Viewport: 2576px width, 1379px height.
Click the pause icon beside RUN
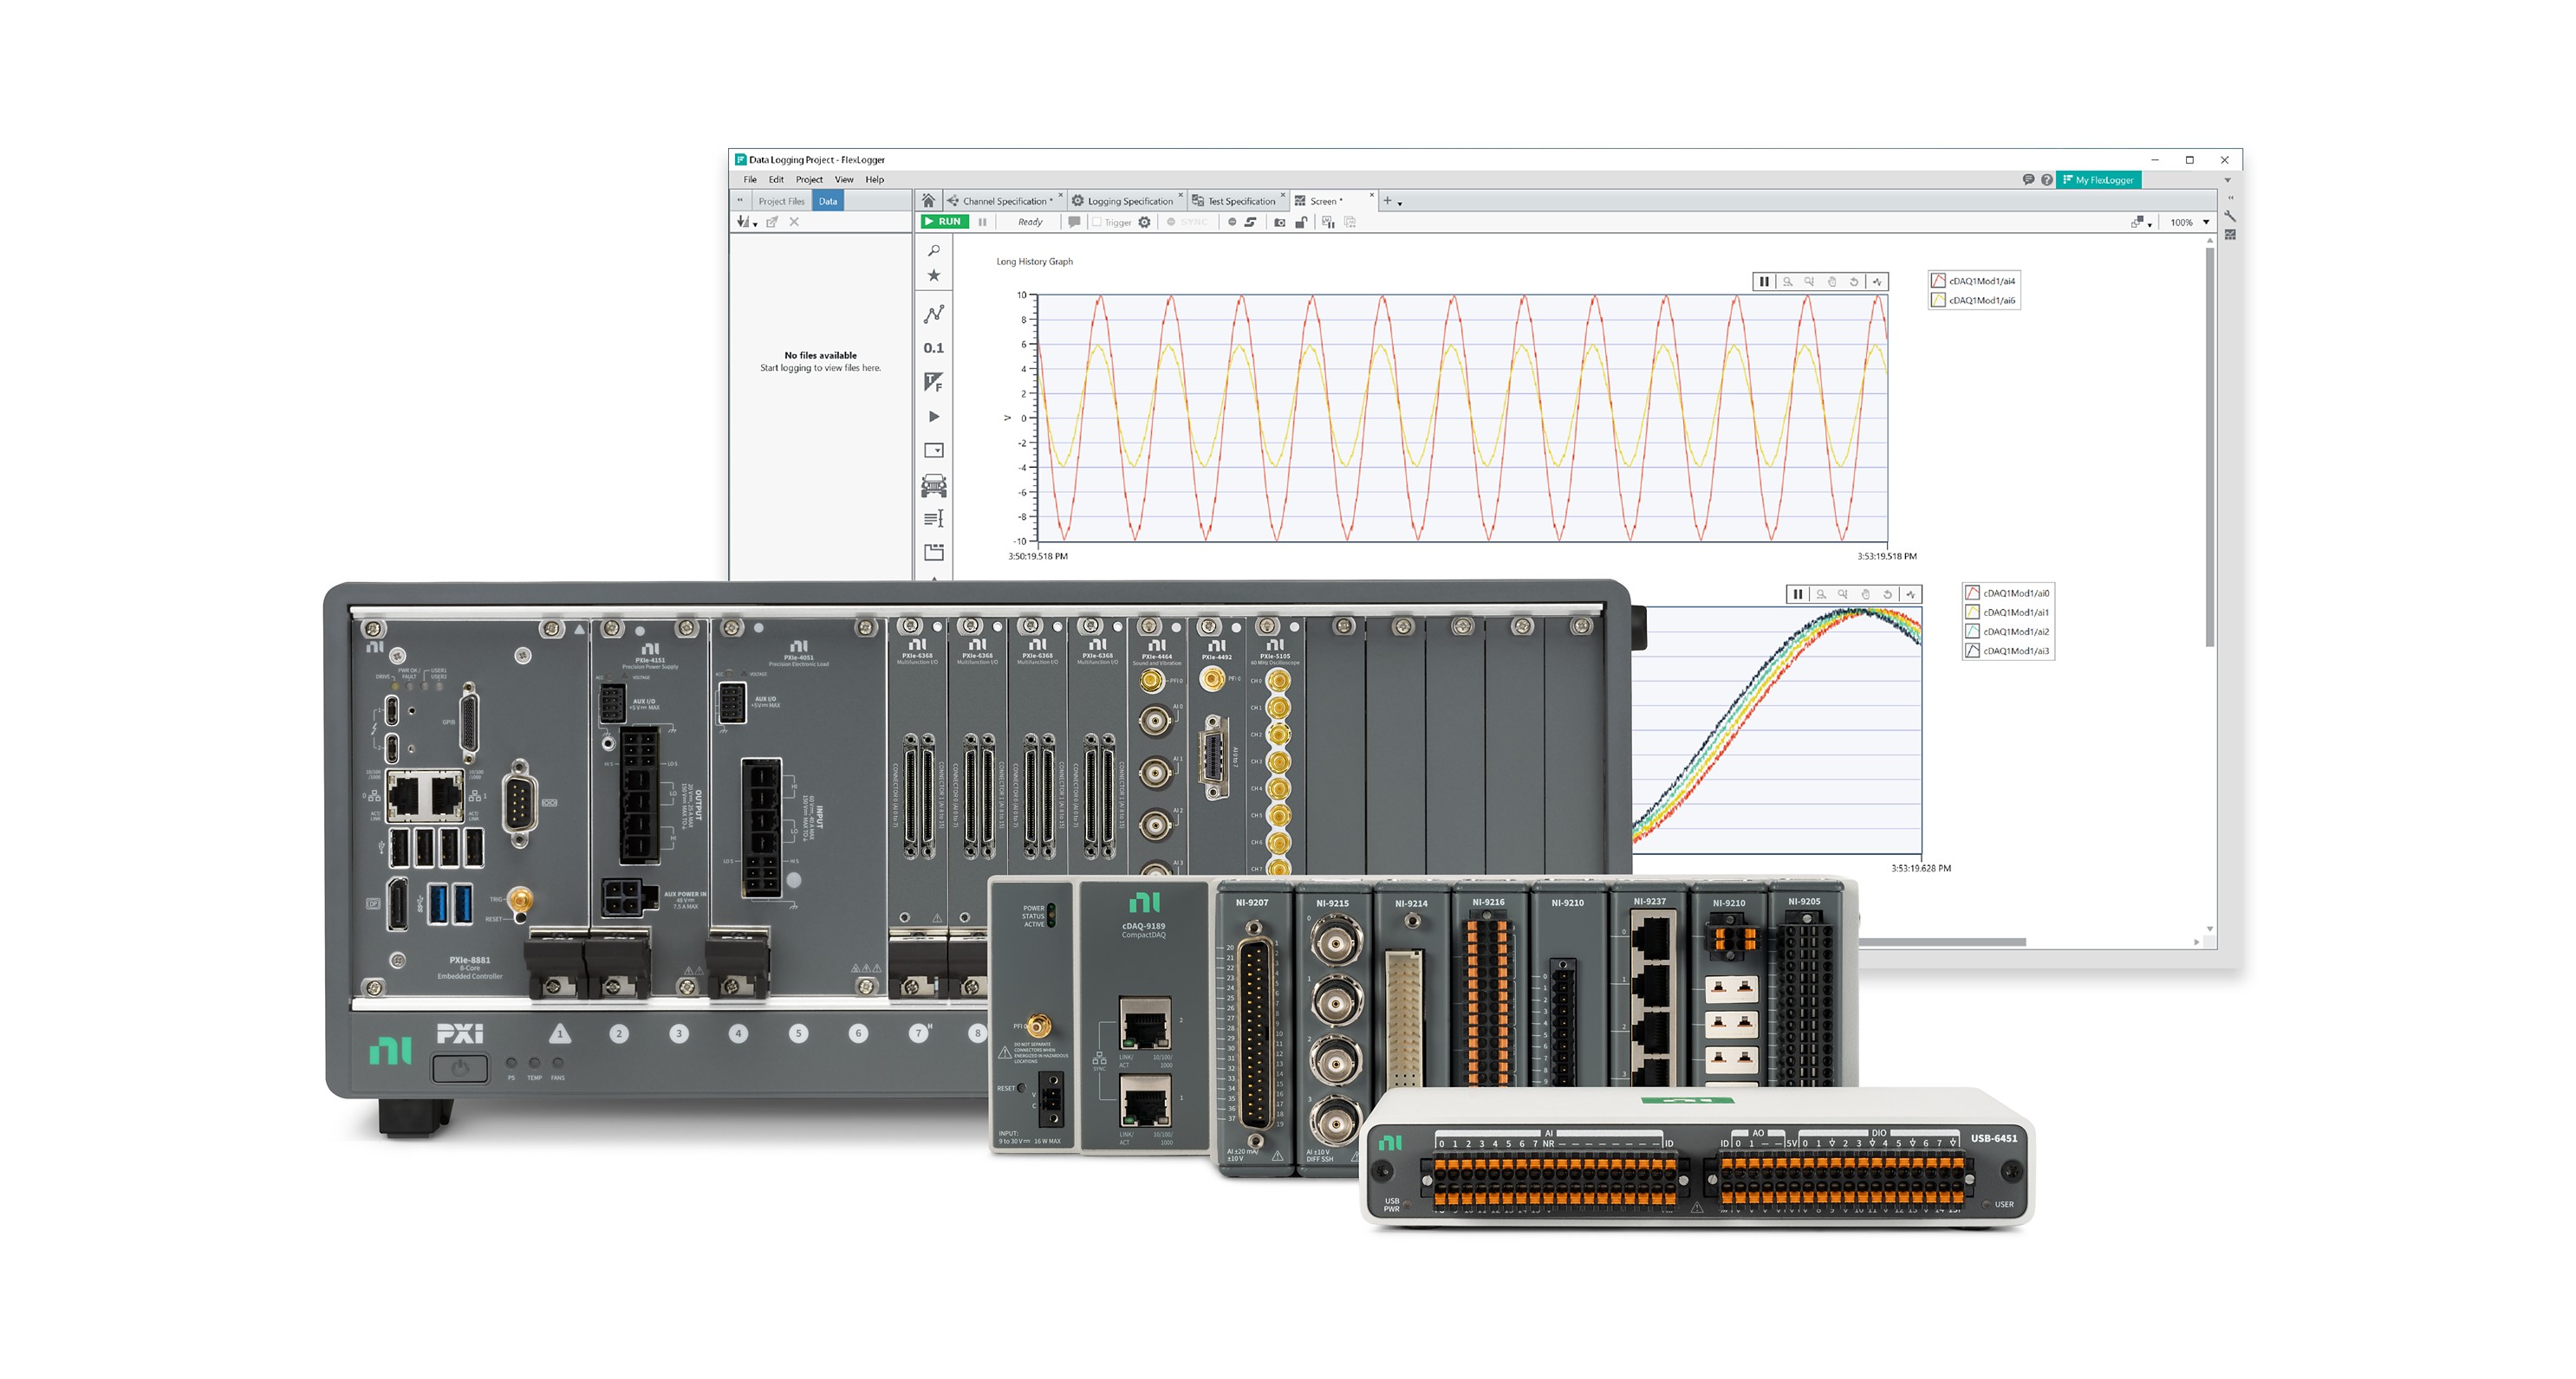point(982,222)
